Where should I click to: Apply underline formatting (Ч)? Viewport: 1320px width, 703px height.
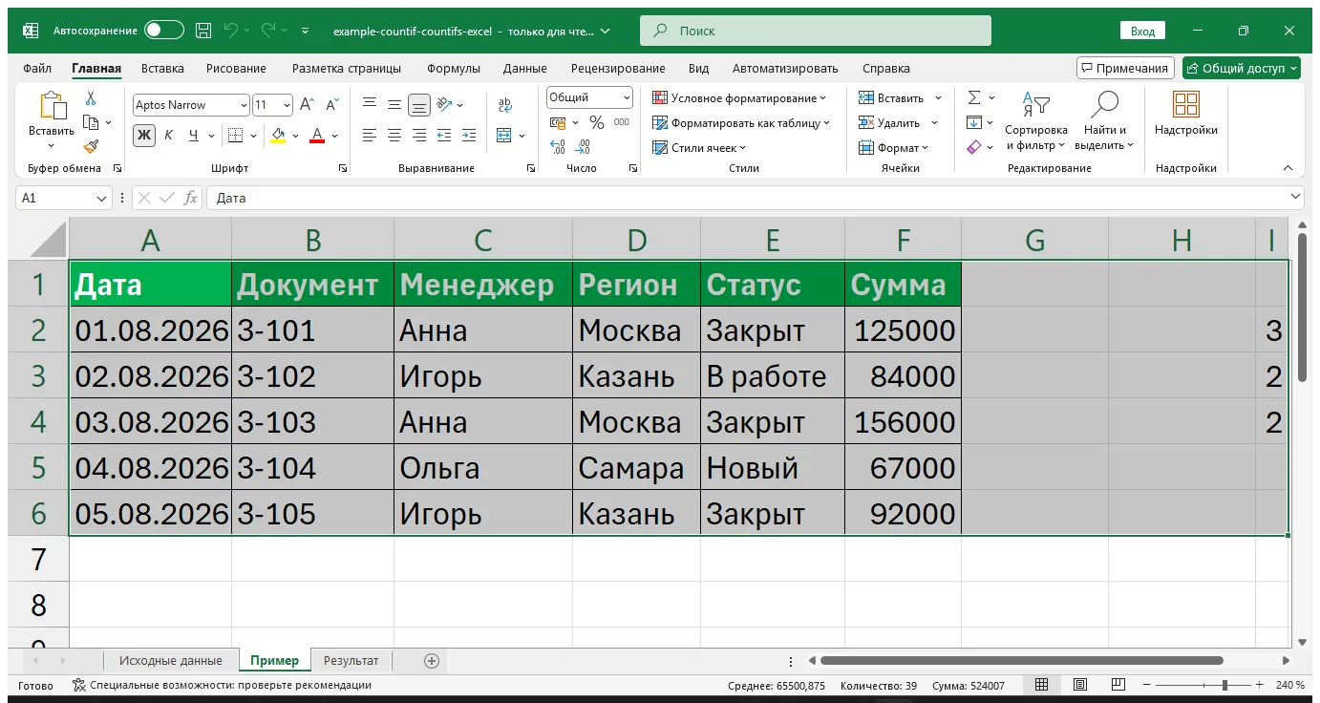pos(194,135)
